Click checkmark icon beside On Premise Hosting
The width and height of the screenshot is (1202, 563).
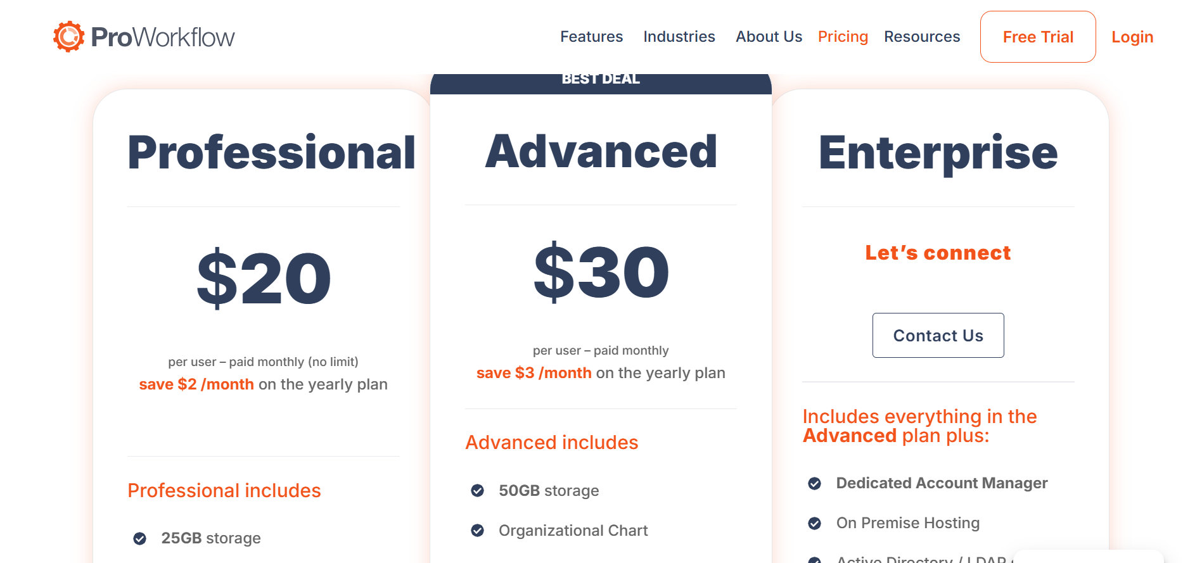815,523
